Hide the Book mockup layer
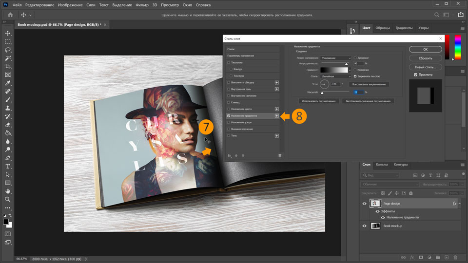This screenshot has width=468, height=263. point(364,226)
